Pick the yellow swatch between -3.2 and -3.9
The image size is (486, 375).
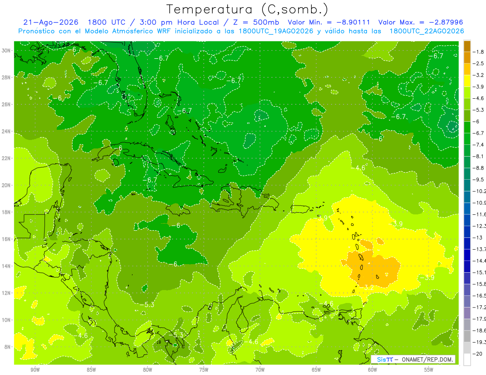coord(467,81)
